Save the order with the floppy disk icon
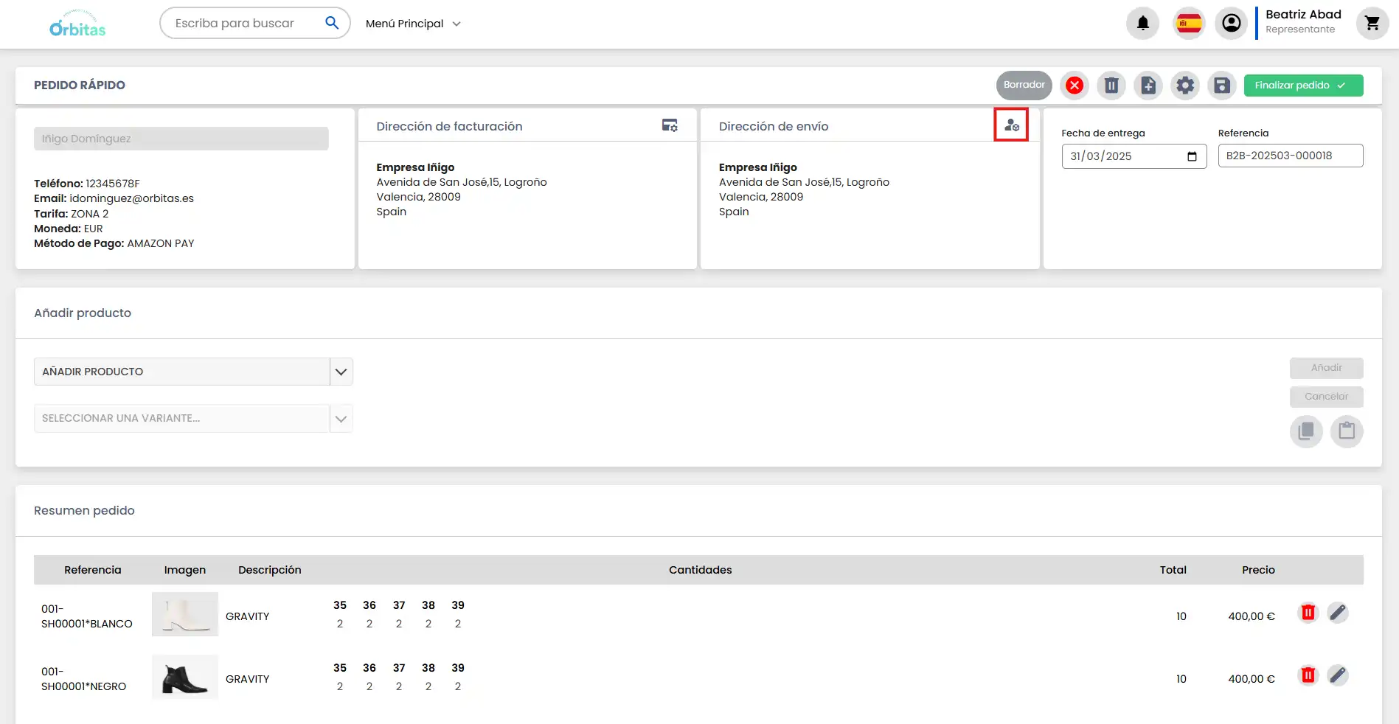Viewport: 1399px width, 724px height. pos(1222,86)
